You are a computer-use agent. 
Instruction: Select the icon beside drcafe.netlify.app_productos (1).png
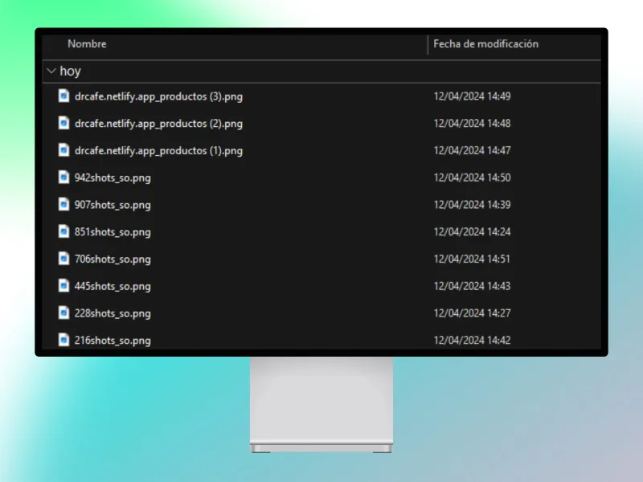64,150
